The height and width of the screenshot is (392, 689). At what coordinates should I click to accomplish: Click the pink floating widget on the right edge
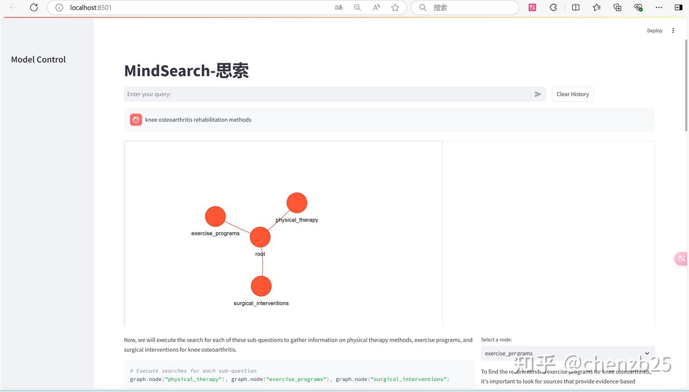tap(681, 258)
